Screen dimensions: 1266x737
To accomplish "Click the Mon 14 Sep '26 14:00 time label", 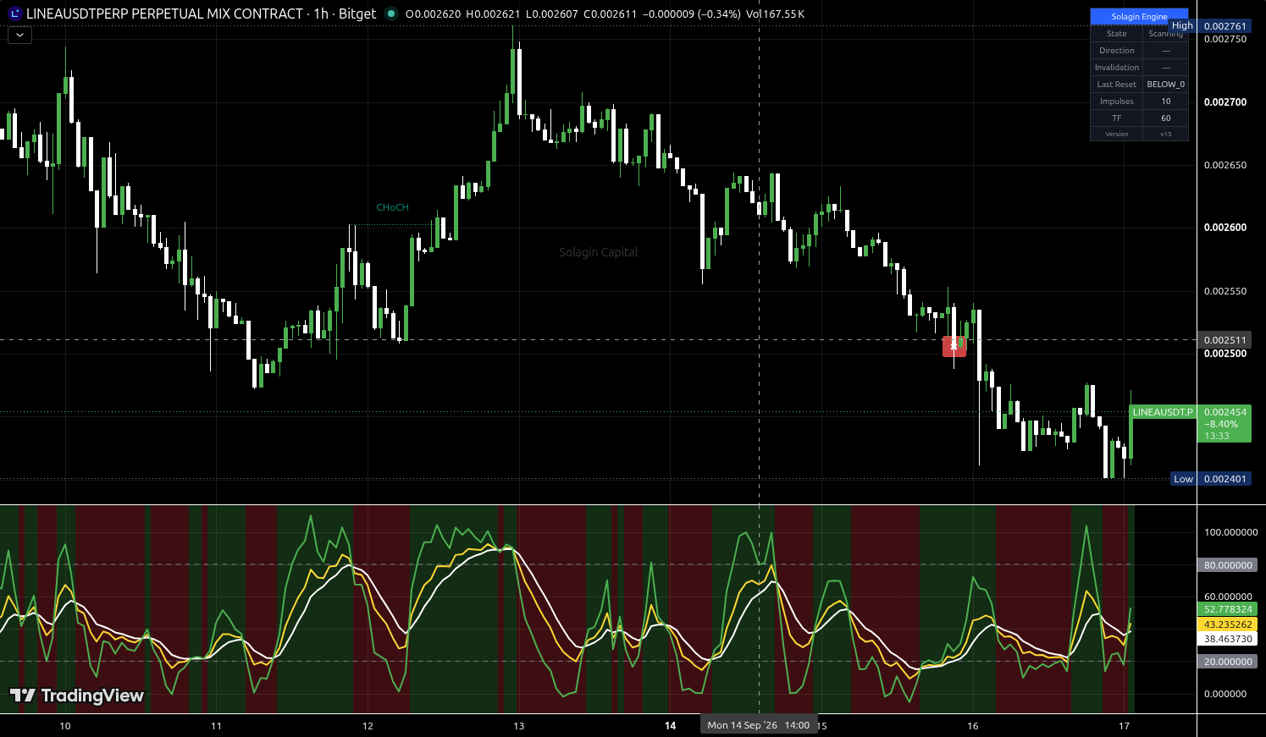I will pyautogui.click(x=759, y=725).
